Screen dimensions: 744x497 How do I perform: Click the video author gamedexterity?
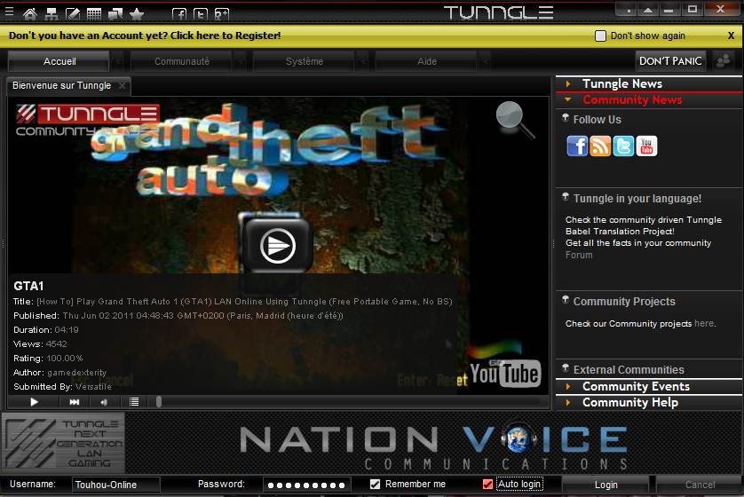coord(77,373)
